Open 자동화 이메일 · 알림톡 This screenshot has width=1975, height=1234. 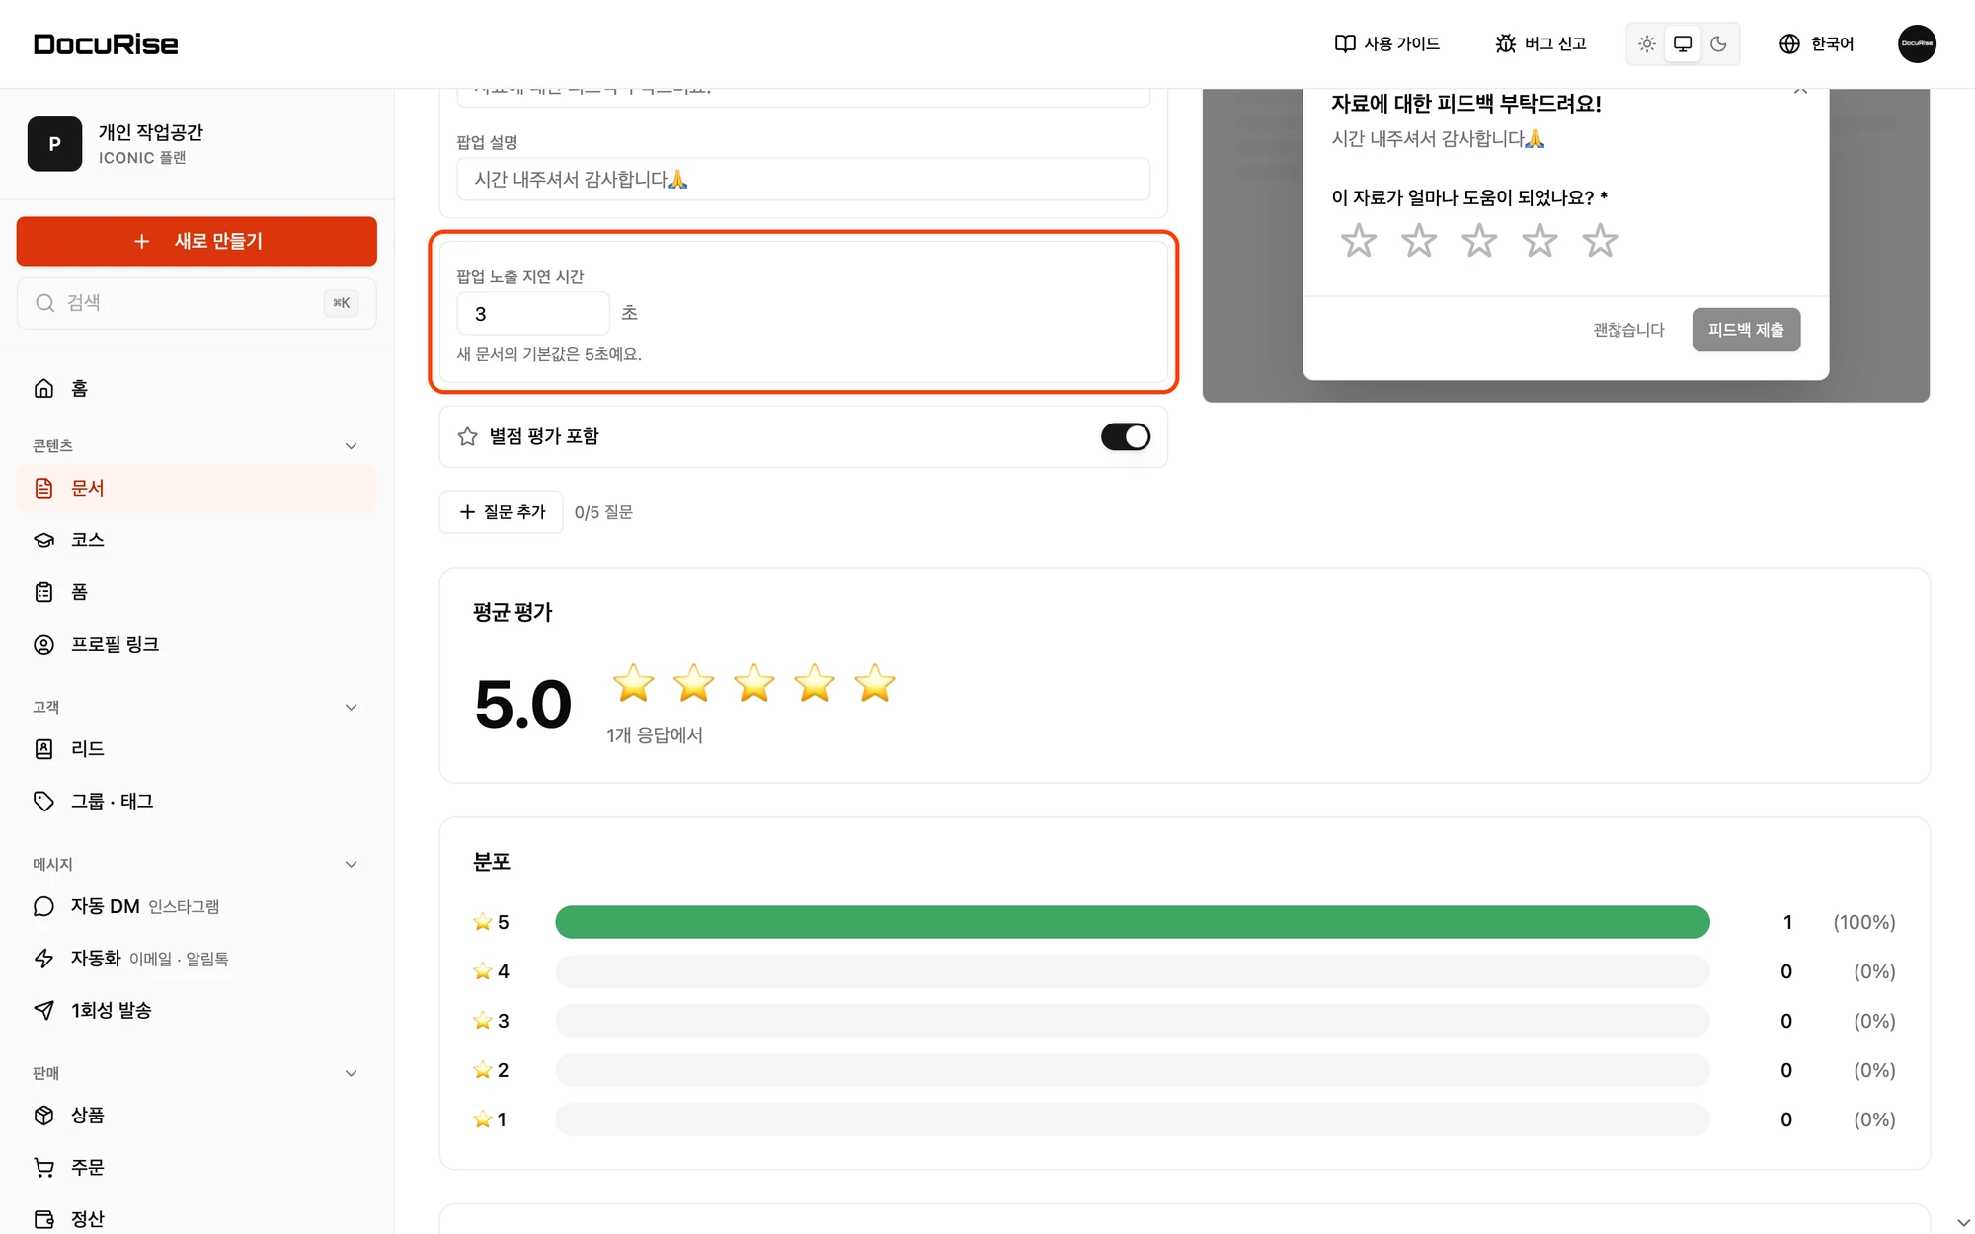click(197, 959)
